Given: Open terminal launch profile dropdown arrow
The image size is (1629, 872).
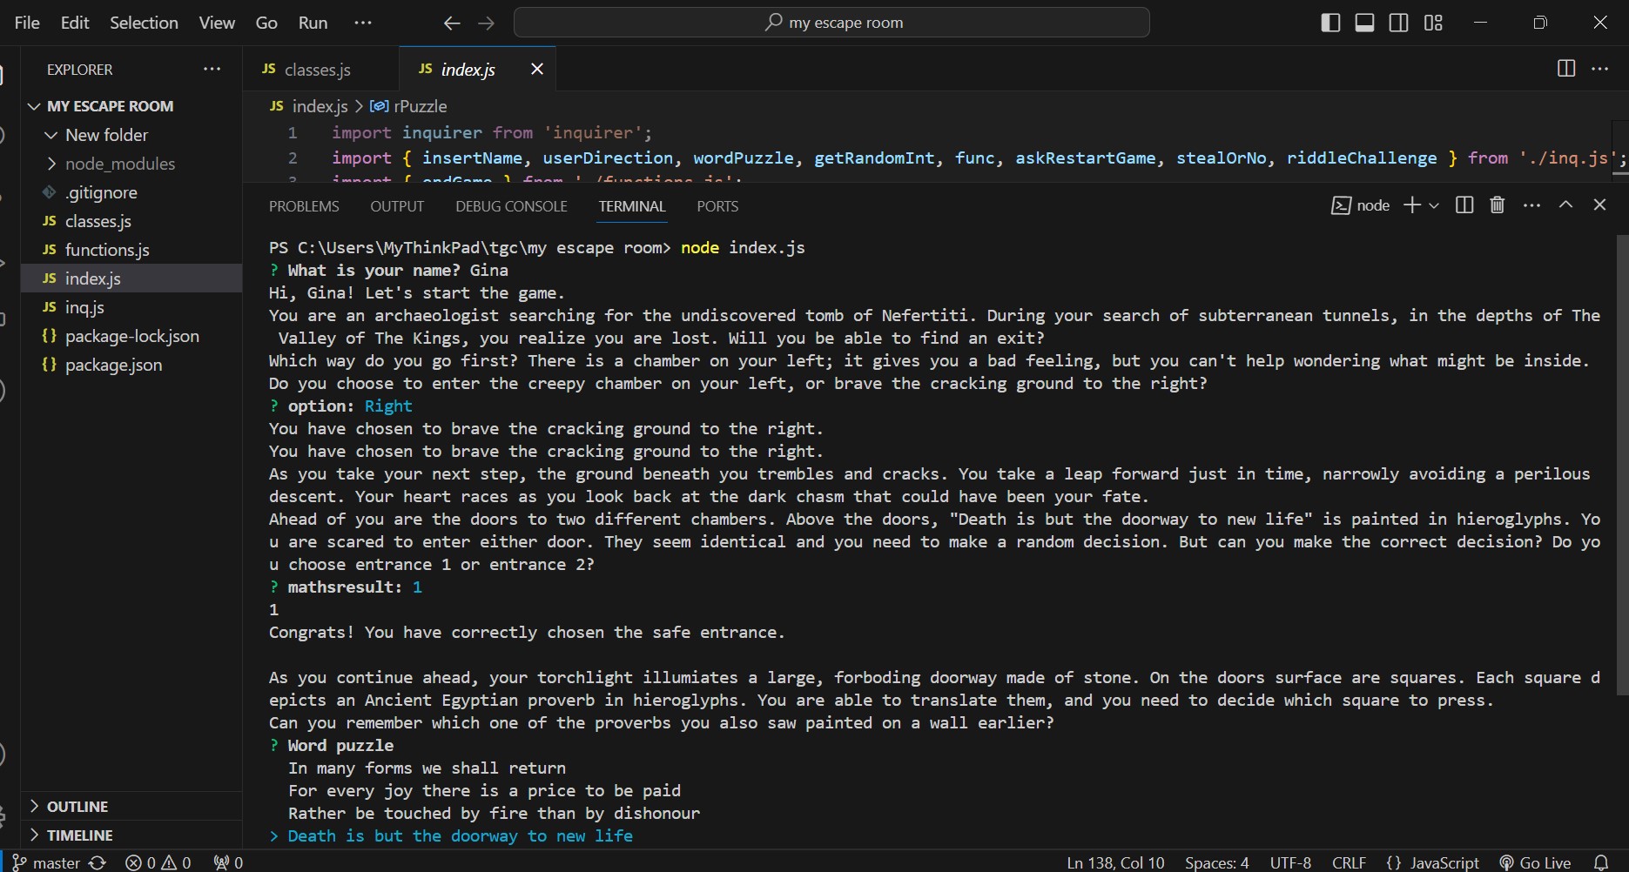Looking at the screenshot, I should click(x=1434, y=205).
